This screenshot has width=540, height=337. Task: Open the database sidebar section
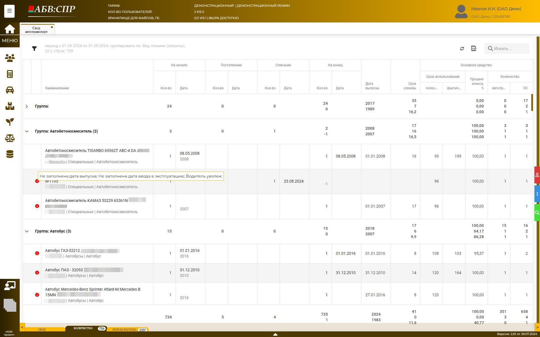click(10, 154)
